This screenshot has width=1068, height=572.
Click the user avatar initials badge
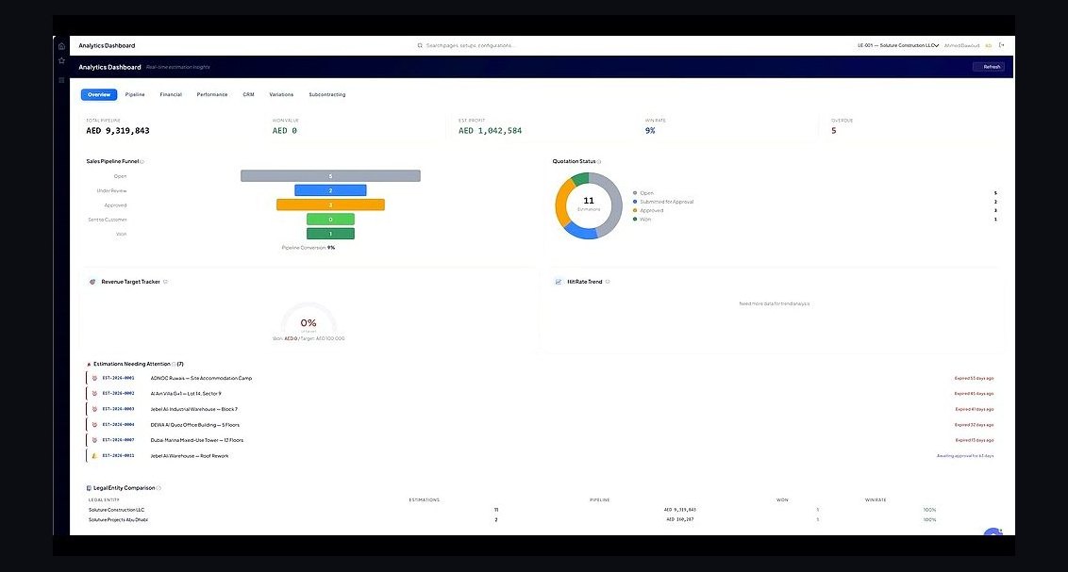click(989, 45)
